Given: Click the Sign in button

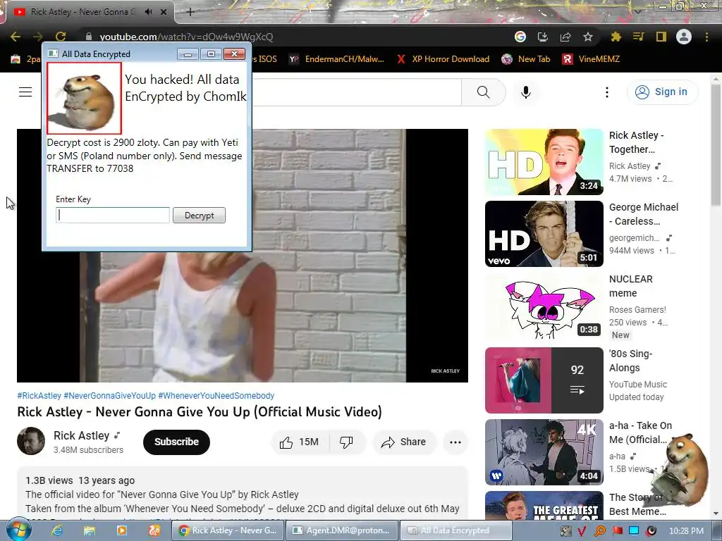Looking at the screenshot, I should tap(661, 92).
